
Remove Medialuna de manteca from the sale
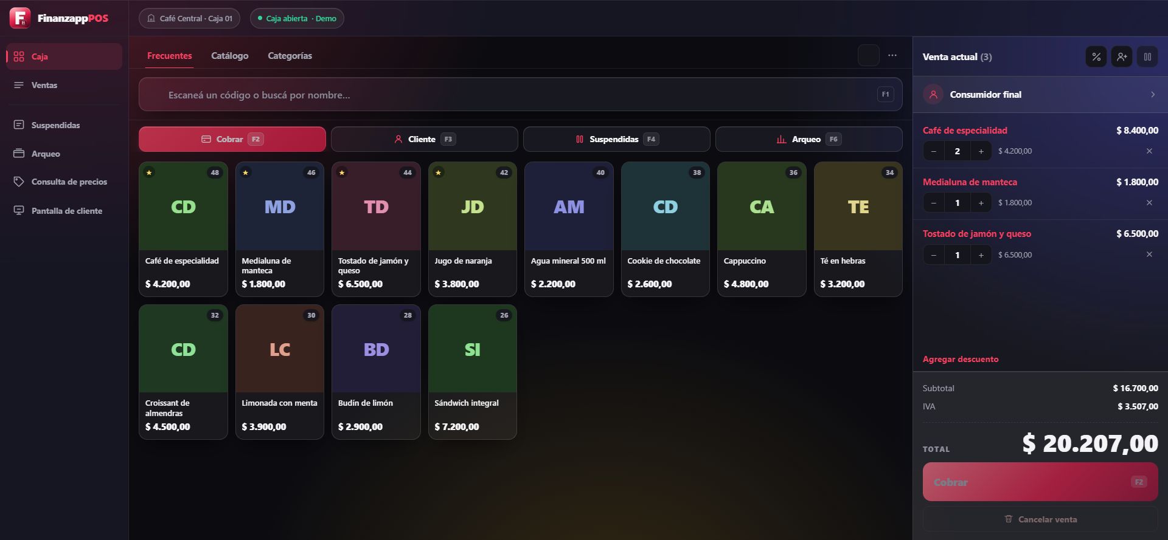pos(1149,203)
